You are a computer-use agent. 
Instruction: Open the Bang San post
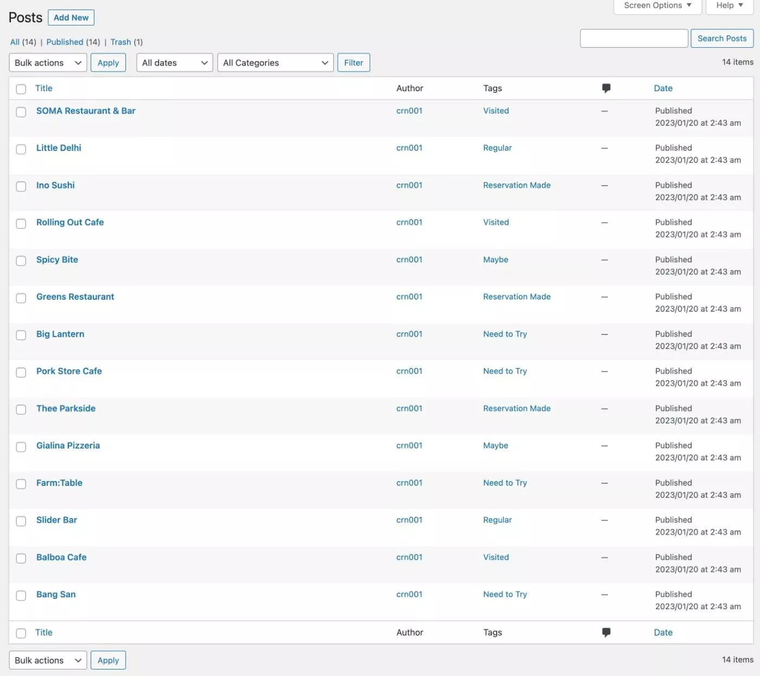tap(56, 595)
